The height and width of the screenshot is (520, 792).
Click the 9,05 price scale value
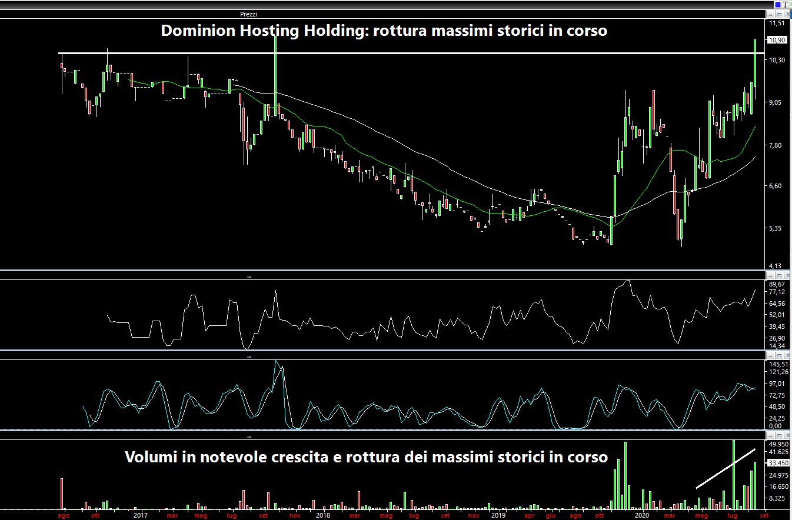pyautogui.click(x=777, y=102)
